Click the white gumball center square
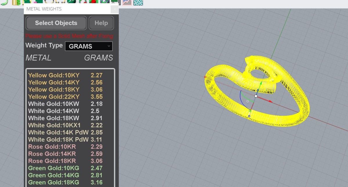This screenshot has height=187, width=348. pos(256,96)
